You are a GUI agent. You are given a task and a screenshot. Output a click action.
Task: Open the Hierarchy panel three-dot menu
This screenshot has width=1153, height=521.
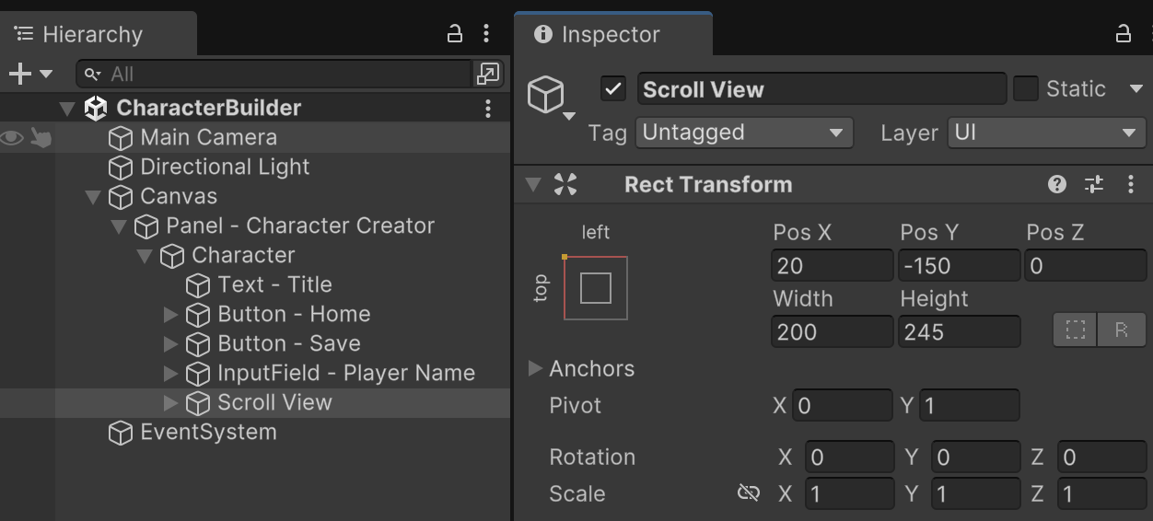coord(486,34)
